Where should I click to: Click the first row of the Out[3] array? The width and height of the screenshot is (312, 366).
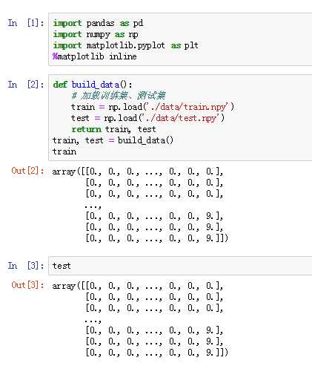point(138,286)
